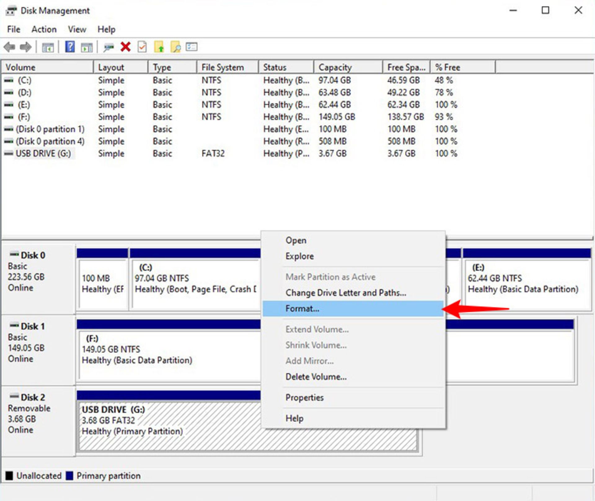Viewport: 595px width, 501px height.
Task: Choose Change Drive Letter and Paths
Action: [346, 293]
